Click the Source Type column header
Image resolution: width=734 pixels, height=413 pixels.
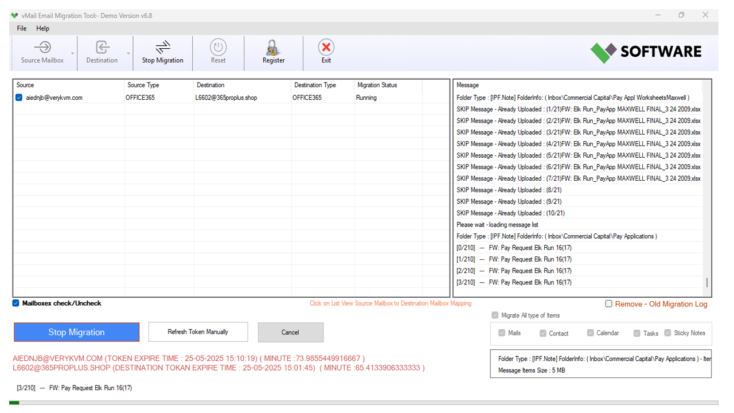click(x=159, y=85)
